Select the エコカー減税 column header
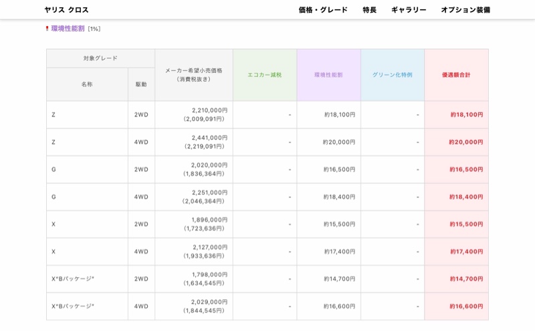 click(x=265, y=75)
